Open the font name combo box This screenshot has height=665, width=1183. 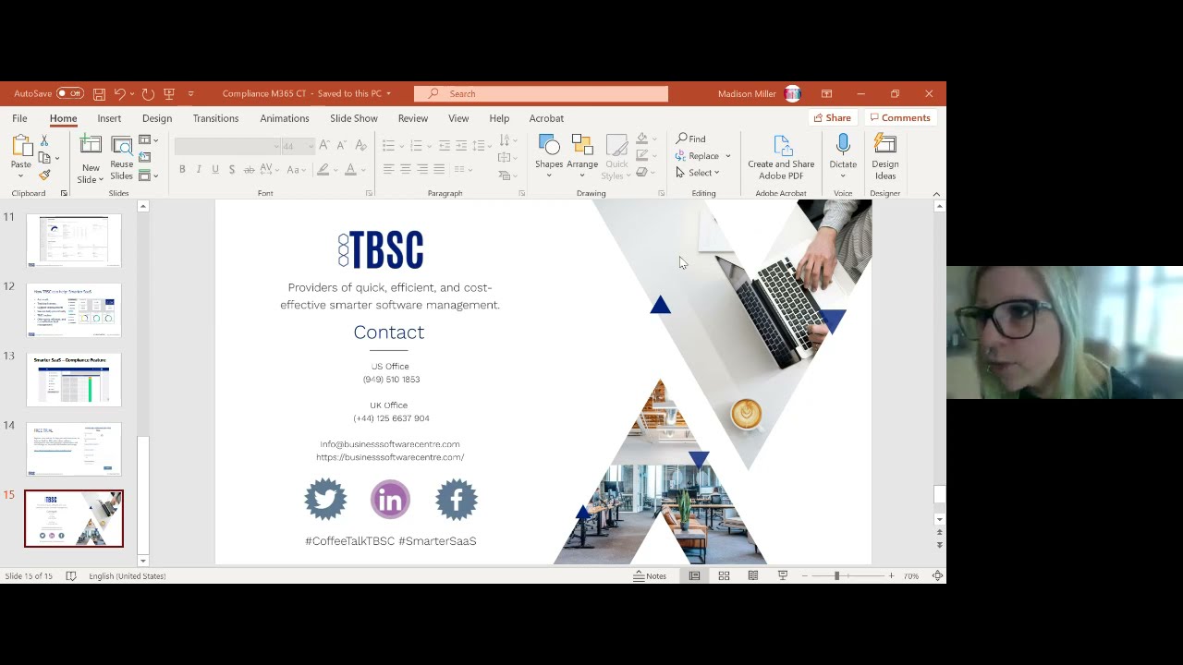(x=227, y=146)
